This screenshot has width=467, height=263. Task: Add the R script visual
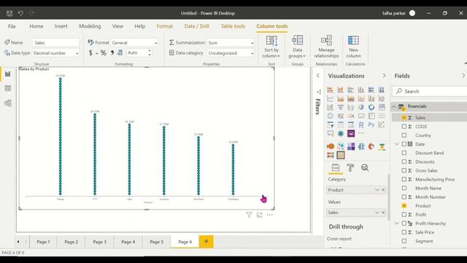point(361,125)
